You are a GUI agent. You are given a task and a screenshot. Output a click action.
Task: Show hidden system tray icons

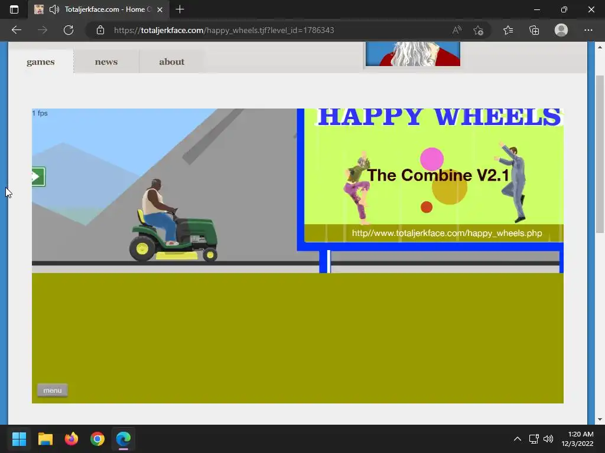[518, 439]
